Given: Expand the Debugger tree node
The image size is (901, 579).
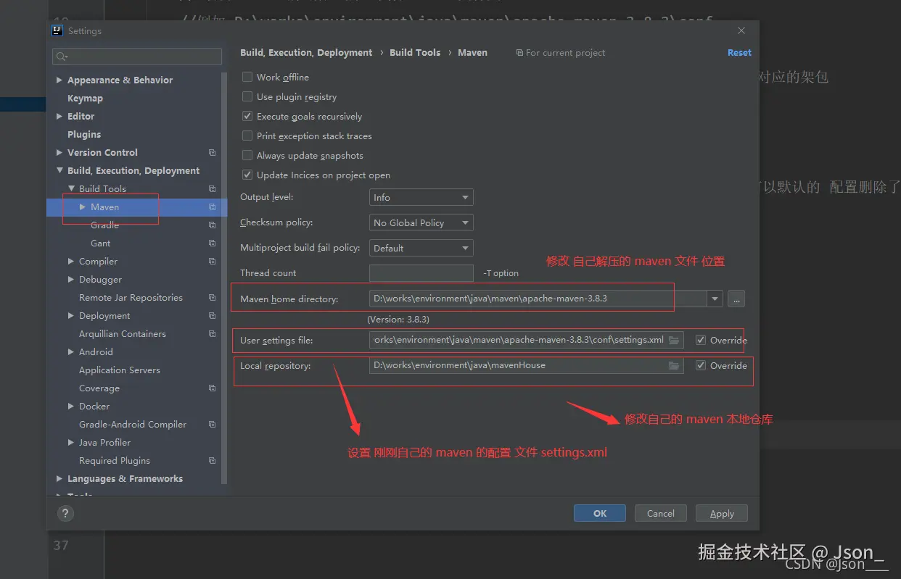Looking at the screenshot, I should (71, 279).
